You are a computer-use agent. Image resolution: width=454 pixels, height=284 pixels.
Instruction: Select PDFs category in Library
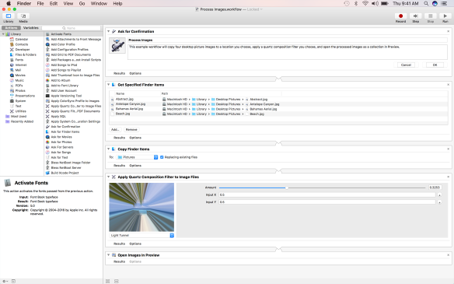(x=19, y=86)
